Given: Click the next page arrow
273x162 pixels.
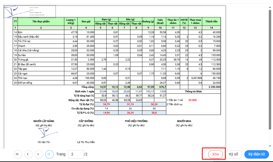Looking at the screenshot, I should [x=39, y=154].
